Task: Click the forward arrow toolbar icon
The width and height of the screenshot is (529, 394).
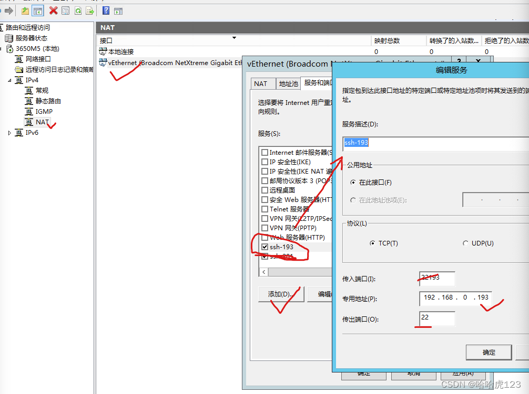Action: (x=9, y=11)
